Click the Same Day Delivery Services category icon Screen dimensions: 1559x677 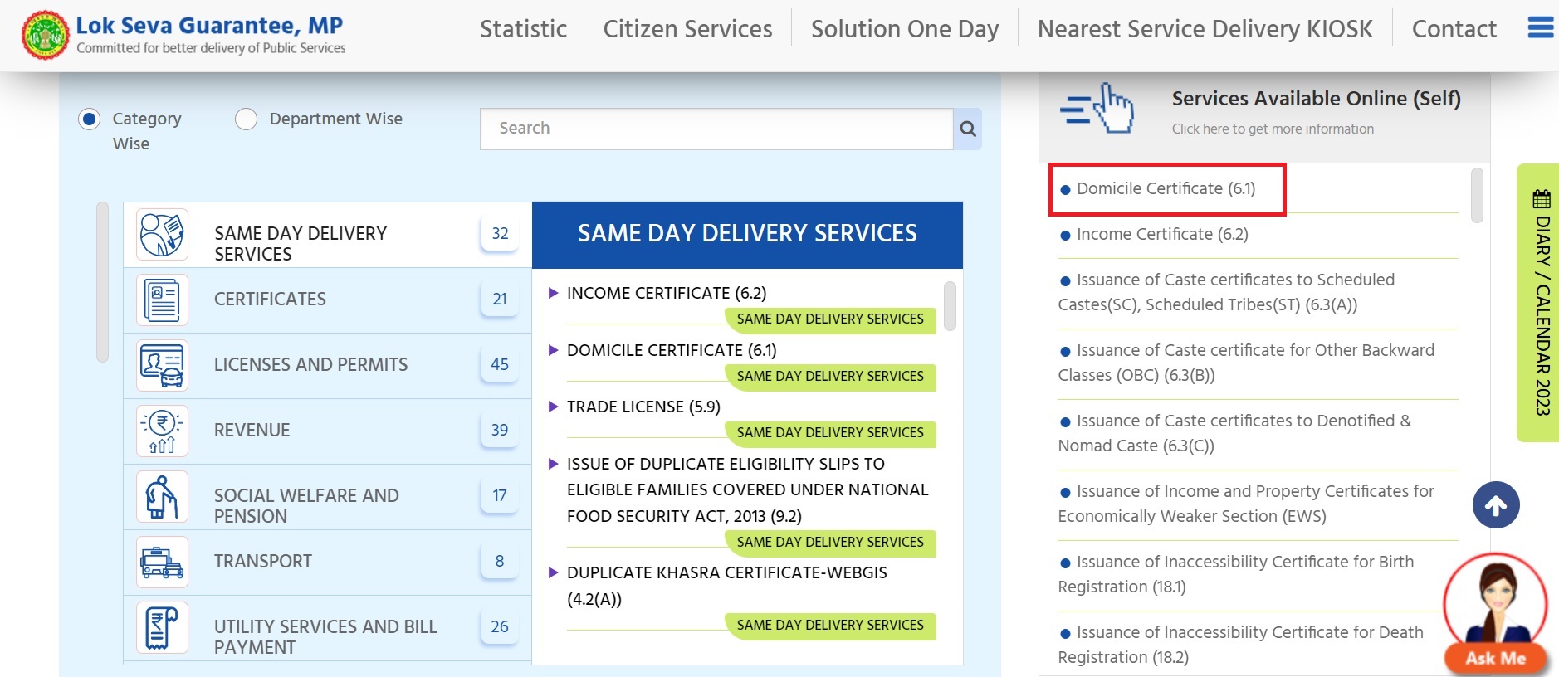(162, 234)
